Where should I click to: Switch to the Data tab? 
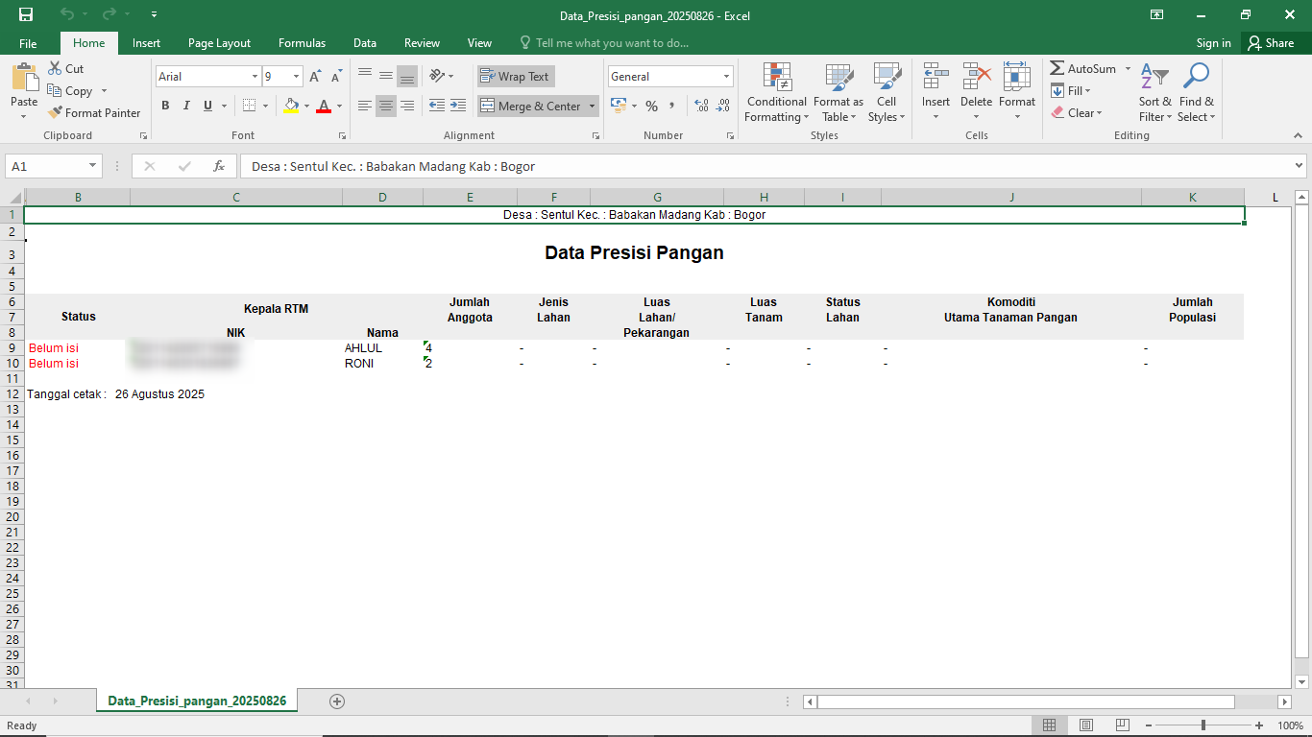[365, 43]
